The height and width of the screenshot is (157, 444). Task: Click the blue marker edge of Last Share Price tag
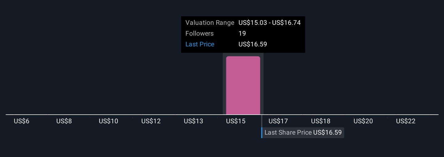tap(262, 133)
